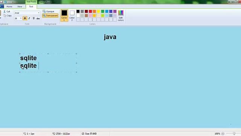Pick the brown color swatch
Image resolution: width=241 pixels, height=136 pixels.
(86, 15)
